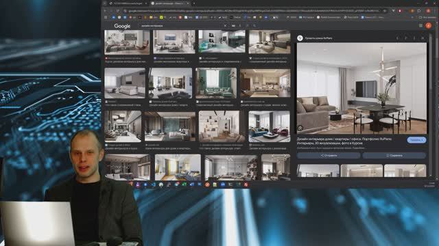439x246 pixels.
Task: Open the middle related image below the preview
Action: coord(361,170)
